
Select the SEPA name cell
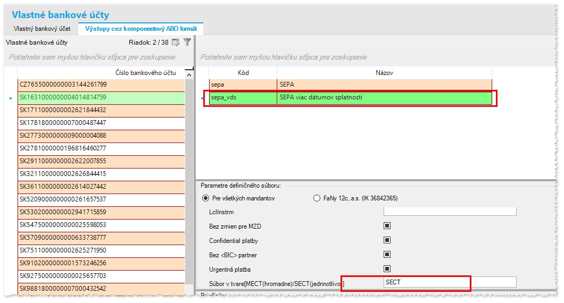click(x=384, y=85)
